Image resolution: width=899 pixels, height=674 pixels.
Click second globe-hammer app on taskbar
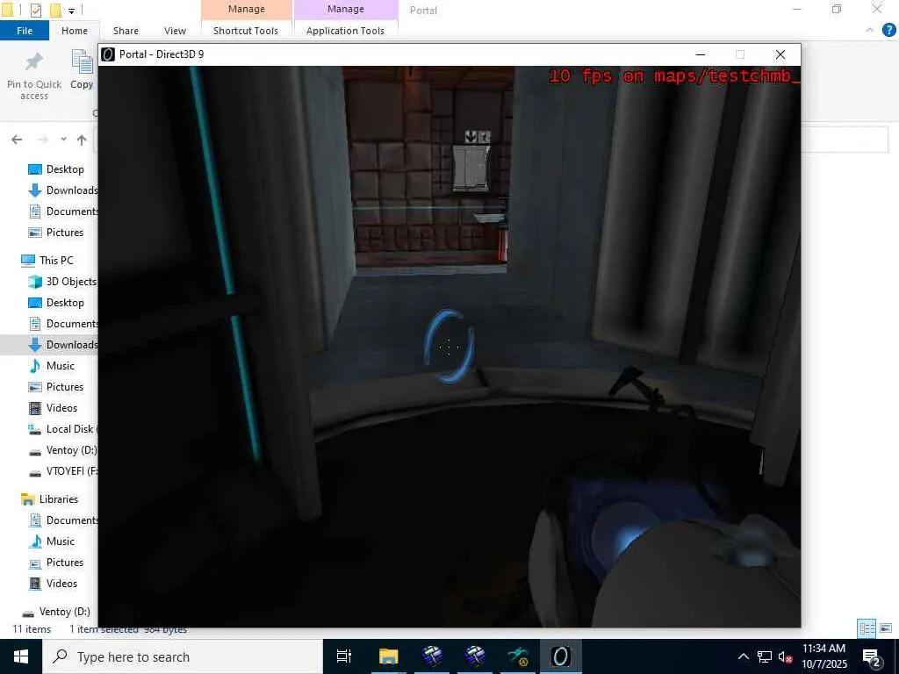click(475, 656)
